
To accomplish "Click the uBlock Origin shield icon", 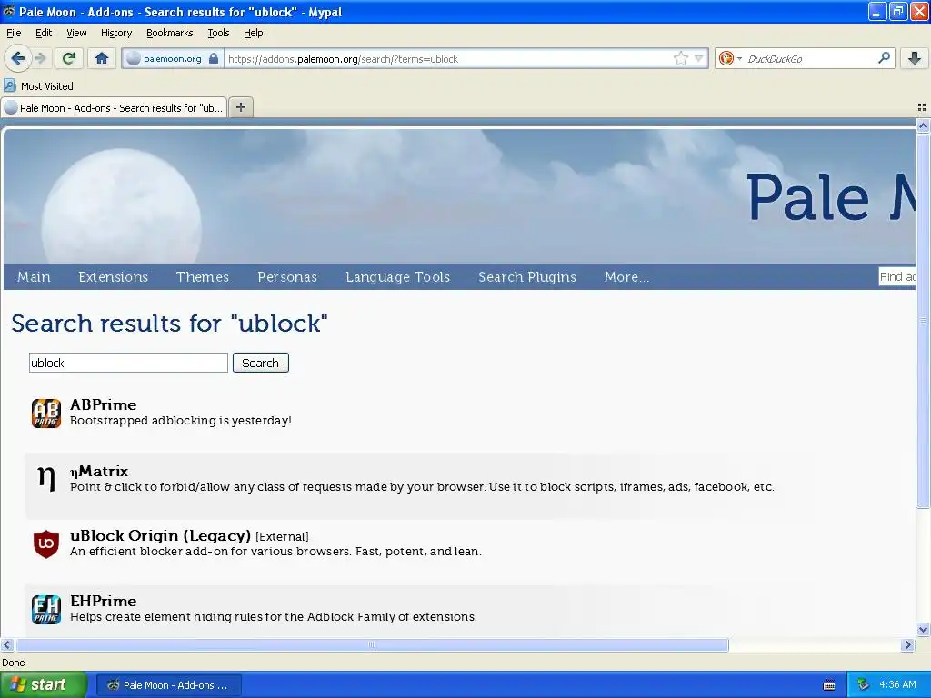I will [46, 543].
